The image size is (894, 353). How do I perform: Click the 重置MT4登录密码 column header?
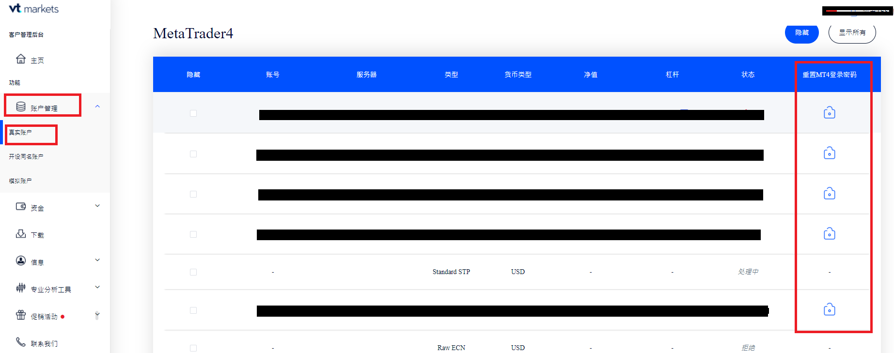click(x=830, y=75)
